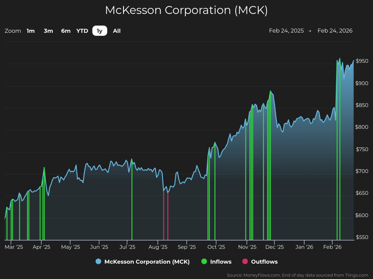Screen dimensions: 373x279
Task: Click the red Outflows legend dot
Action: (x=245, y=261)
